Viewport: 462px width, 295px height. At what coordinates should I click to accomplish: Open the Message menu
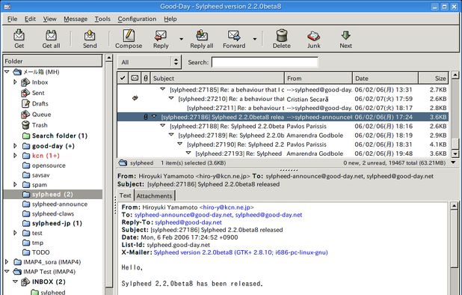click(x=76, y=19)
